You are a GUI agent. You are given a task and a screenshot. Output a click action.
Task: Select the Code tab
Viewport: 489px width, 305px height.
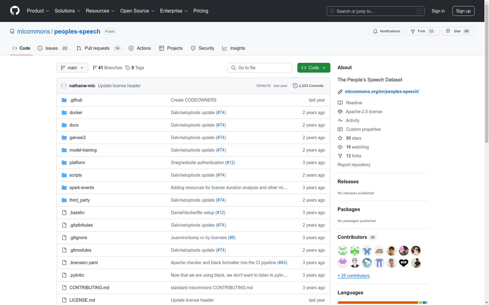pyautogui.click(x=21, y=48)
